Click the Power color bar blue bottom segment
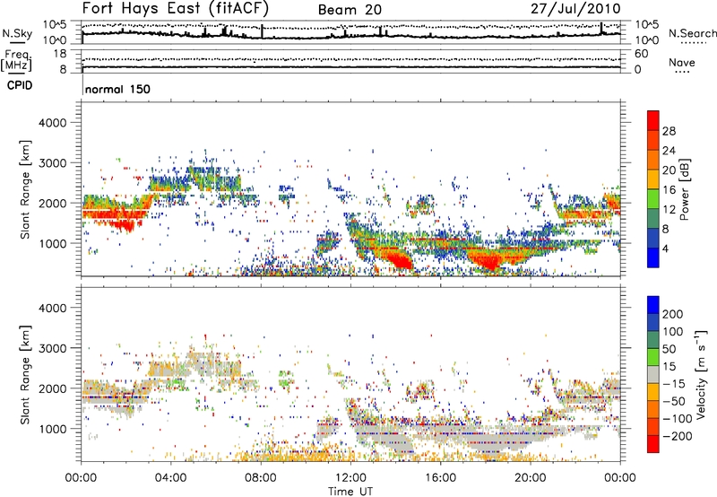Viewport: 717px width, 497px height. coord(653,257)
